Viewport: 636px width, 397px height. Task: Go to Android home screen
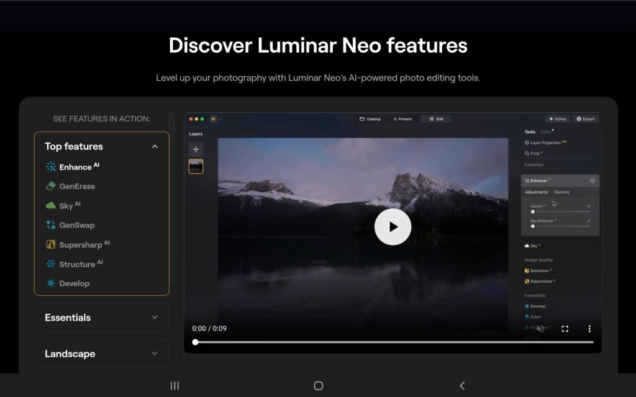pos(319,386)
